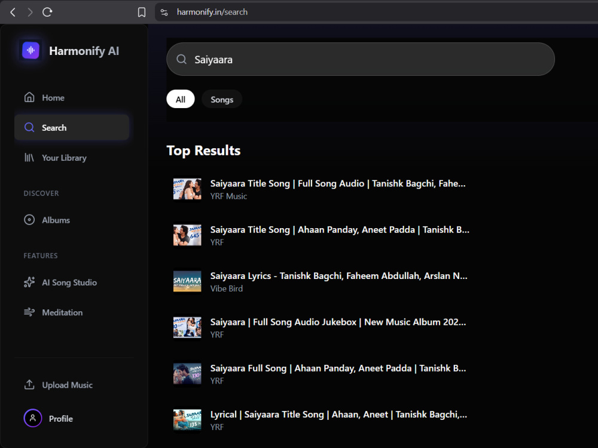Click the Your Library books icon

[29, 158]
